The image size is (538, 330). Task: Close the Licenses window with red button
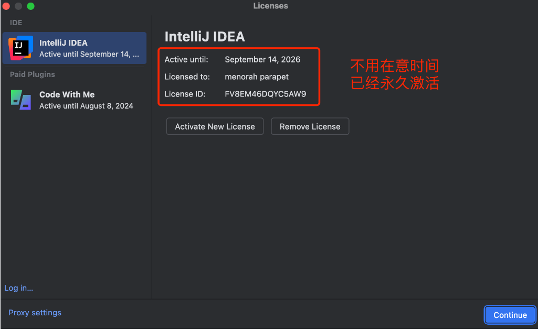[6, 6]
